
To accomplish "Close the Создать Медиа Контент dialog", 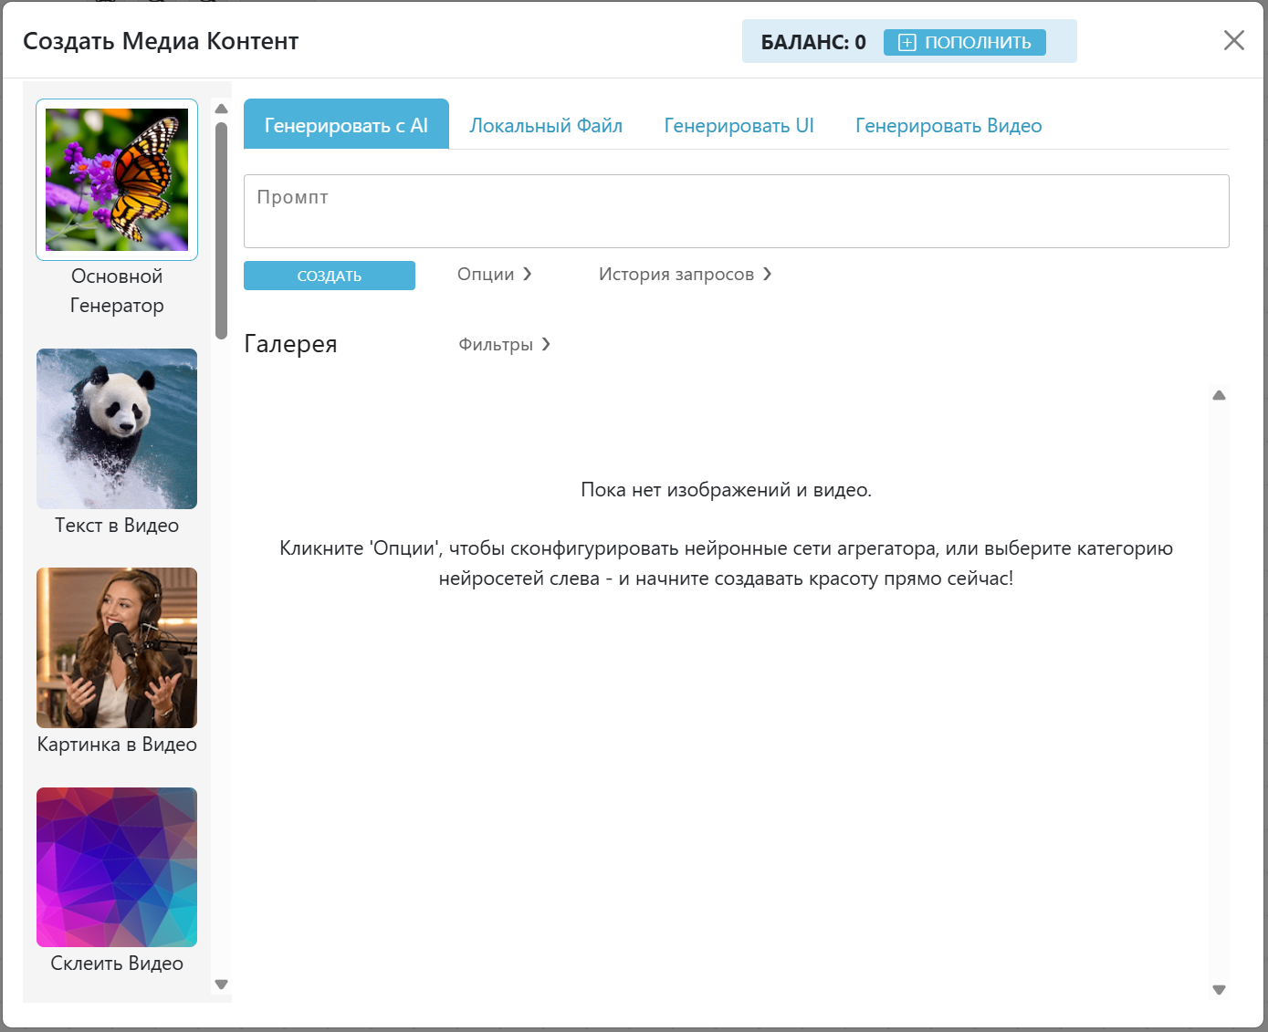I will point(1233,40).
